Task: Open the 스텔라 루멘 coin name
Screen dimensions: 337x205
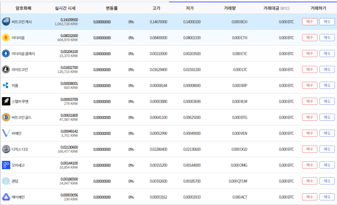Action: click(x=20, y=101)
